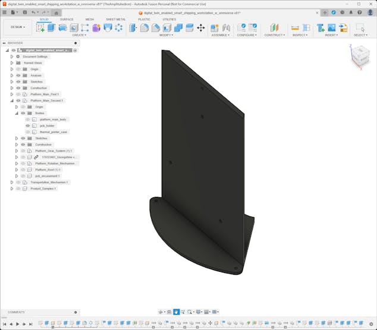Open the timeline settings gear
377x330 pixels.
point(372,324)
